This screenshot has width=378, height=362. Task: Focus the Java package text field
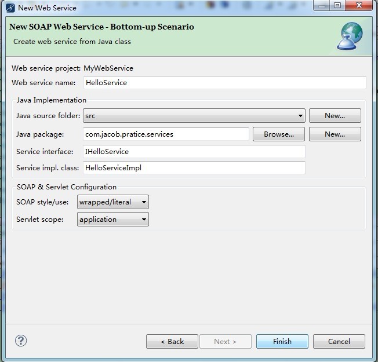(166, 134)
